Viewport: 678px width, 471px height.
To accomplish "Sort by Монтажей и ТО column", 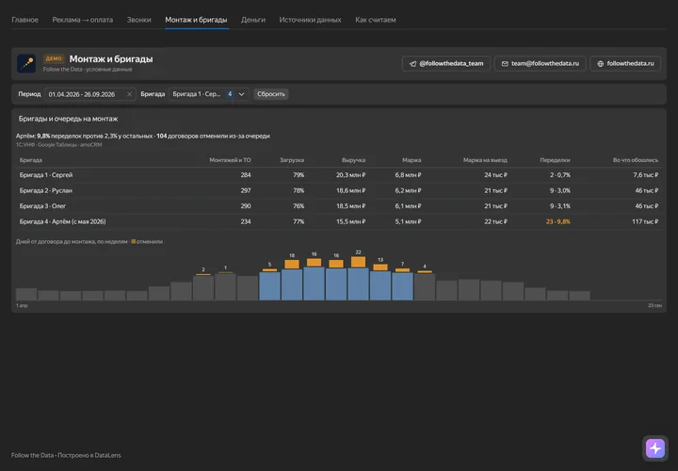I will (x=230, y=160).
